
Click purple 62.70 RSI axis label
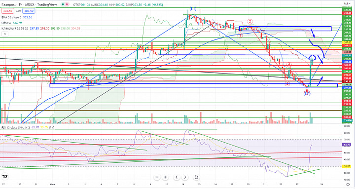tap(347, 145)
